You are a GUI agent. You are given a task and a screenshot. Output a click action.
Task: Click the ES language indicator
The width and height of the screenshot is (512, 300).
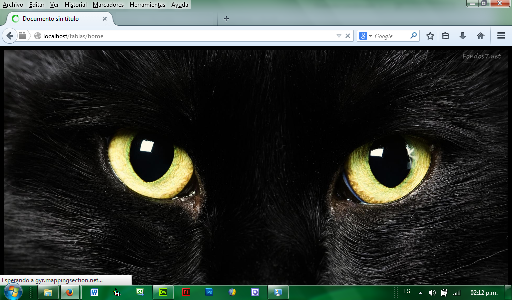click(407, 291)
